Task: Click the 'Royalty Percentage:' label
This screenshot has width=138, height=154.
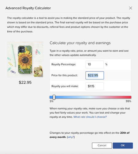Action: 63,64
